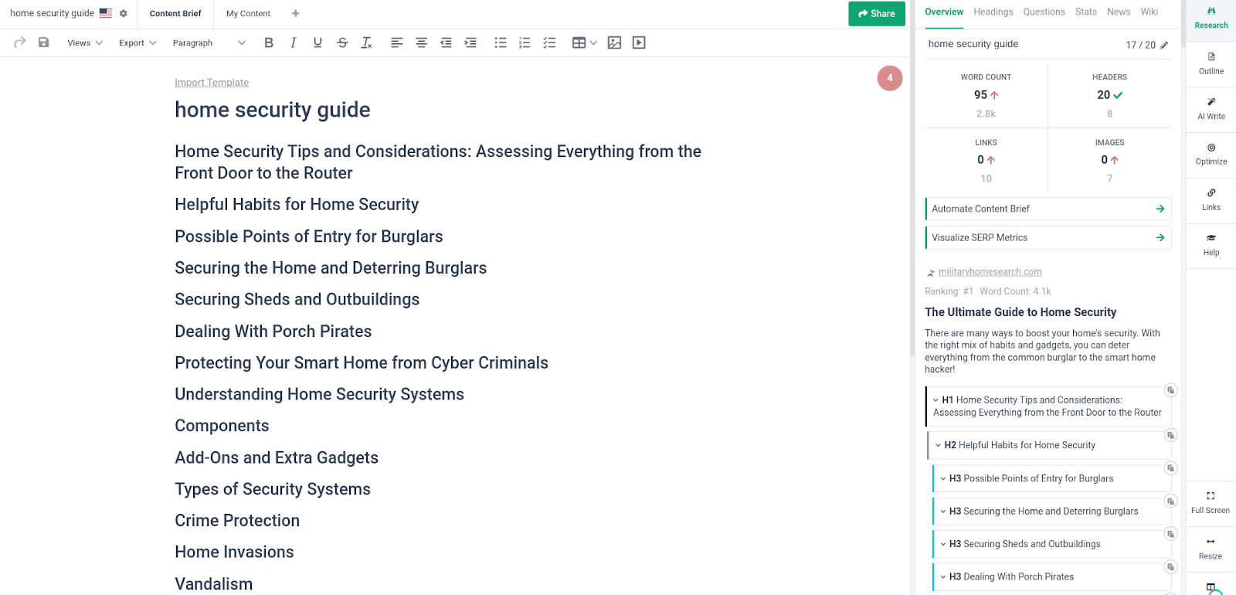This screenshot has width=1236, height=595.
Task: Edit the score with pencil icon
Action: tap(1164, 45)
